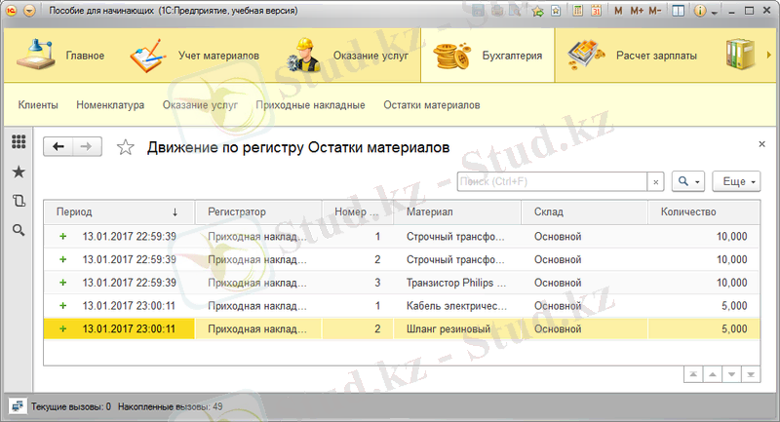Click the print icon in title bar

tap(497, 11)
